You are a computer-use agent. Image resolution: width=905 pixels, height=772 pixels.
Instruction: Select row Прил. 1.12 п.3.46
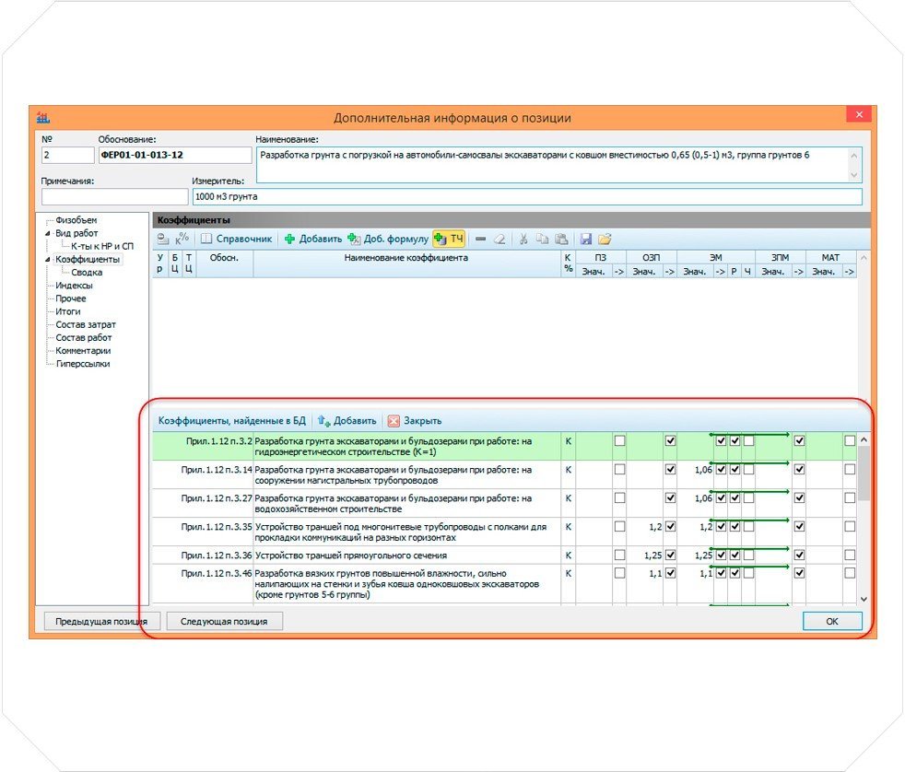pyautogui.click(x=504, y=584)
